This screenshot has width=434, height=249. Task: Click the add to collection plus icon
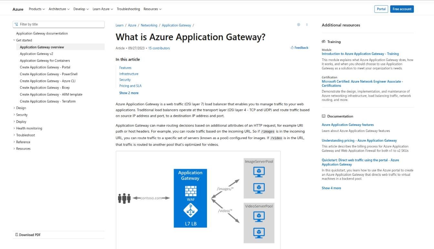click(x=298, y=25)
